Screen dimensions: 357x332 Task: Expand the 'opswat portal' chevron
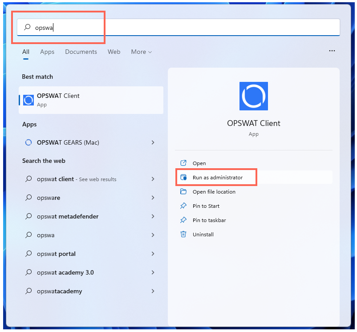click(x=153, y=254)
